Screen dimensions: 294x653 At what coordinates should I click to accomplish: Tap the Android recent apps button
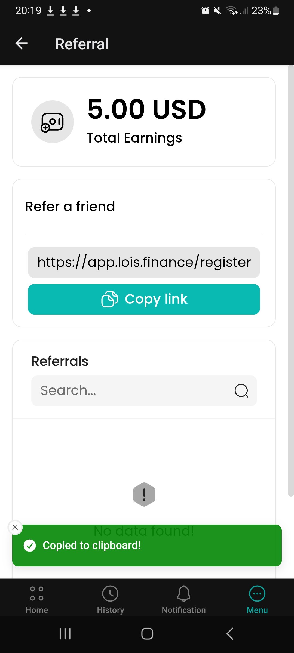[x=65, y=634]
